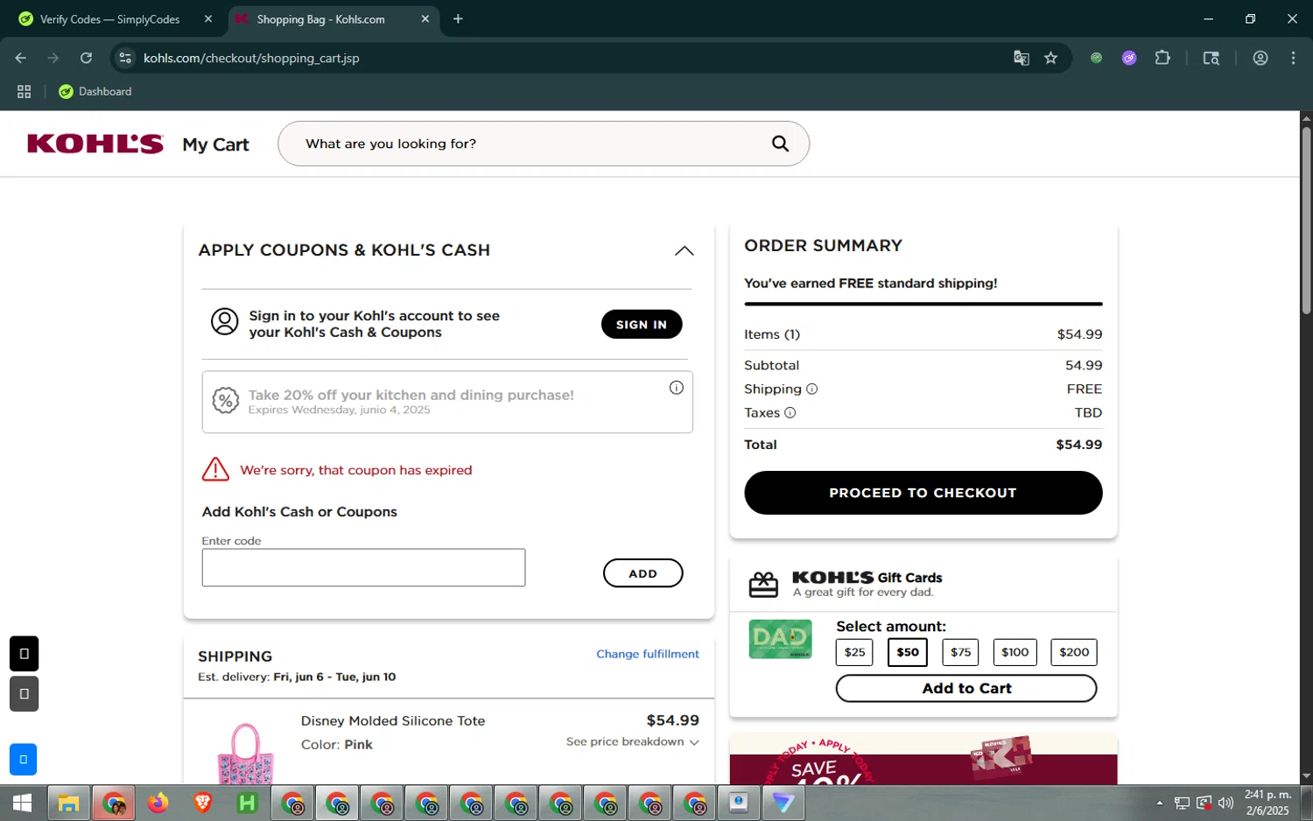
Task: Open Shipping info icon in Order Summary
Action: click(x=811, y=389)
